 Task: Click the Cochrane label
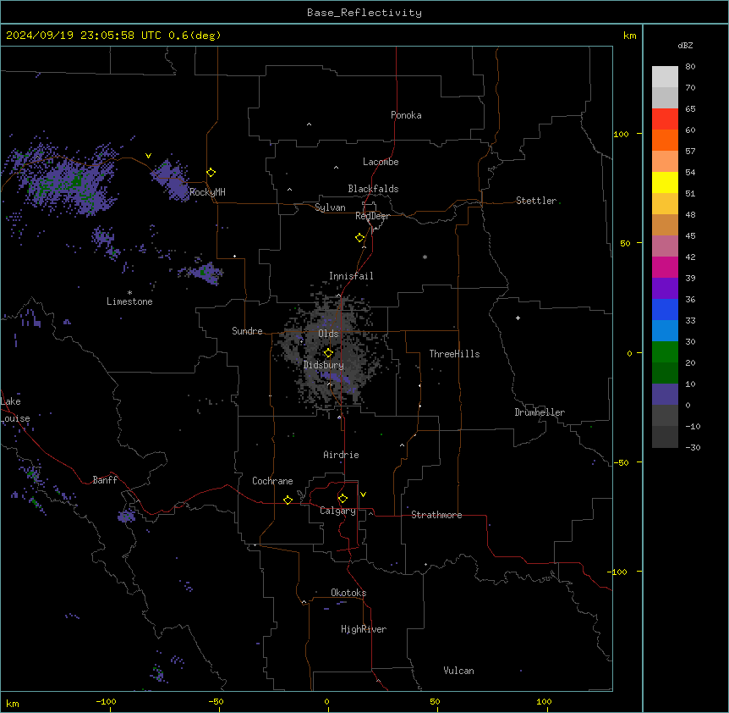[272, 481]
